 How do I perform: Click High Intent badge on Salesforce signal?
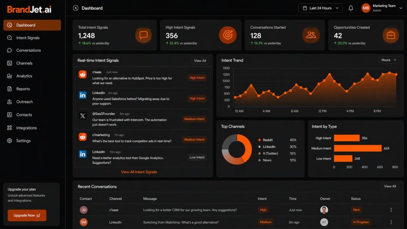pyautogui.click(x=197, y=99)
